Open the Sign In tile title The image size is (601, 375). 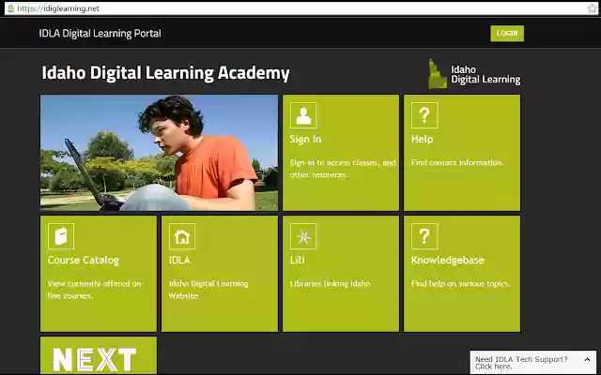tap(305, 139)
